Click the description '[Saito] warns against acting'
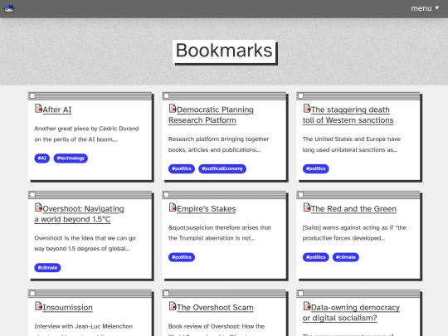This screenshot has height=336, width=448. pos(354,232)
